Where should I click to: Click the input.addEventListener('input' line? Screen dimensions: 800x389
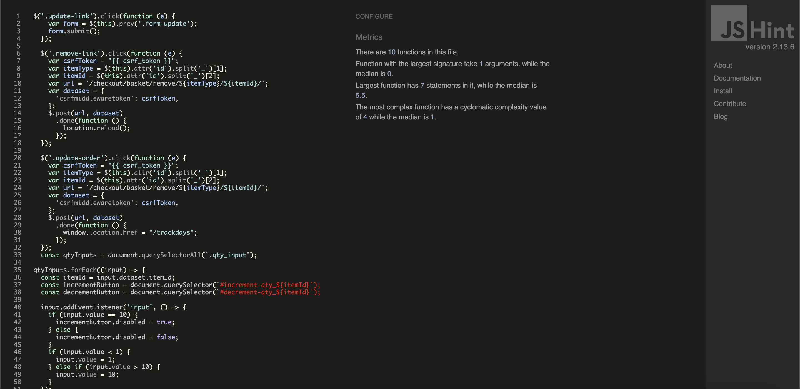click(113, 307)
